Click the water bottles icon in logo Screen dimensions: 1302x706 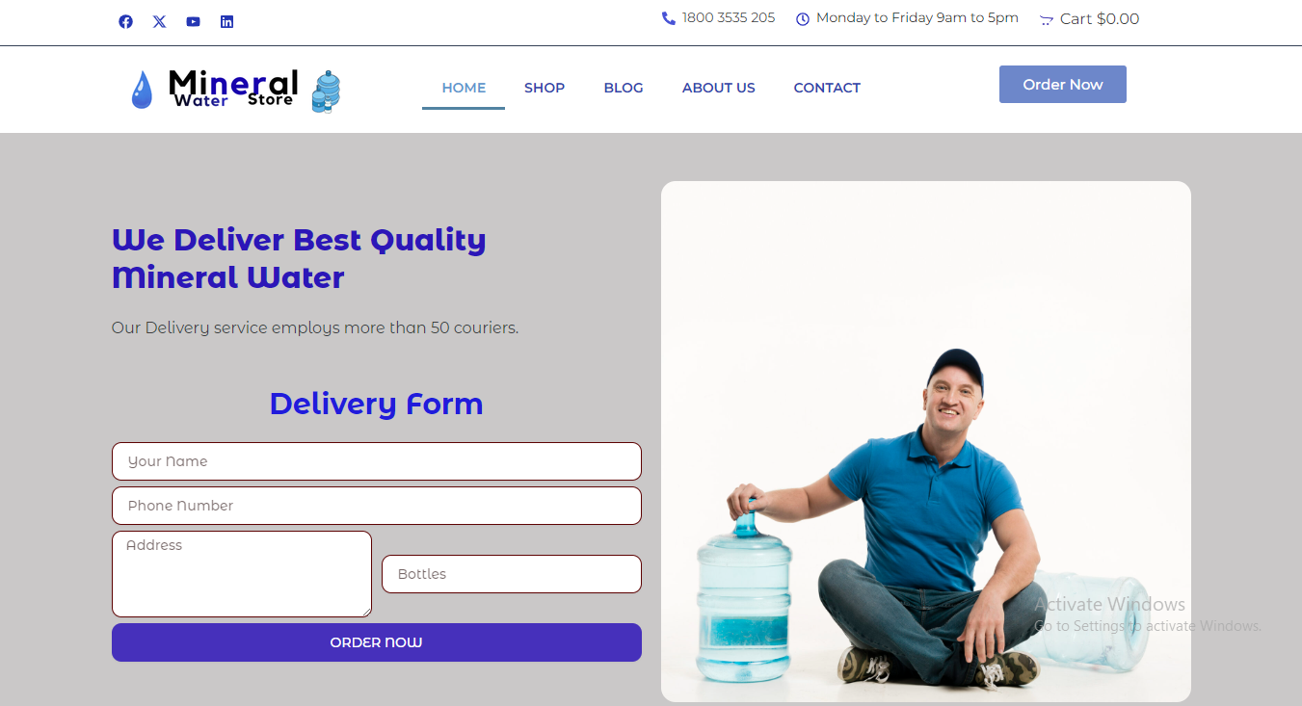(326, 92)
